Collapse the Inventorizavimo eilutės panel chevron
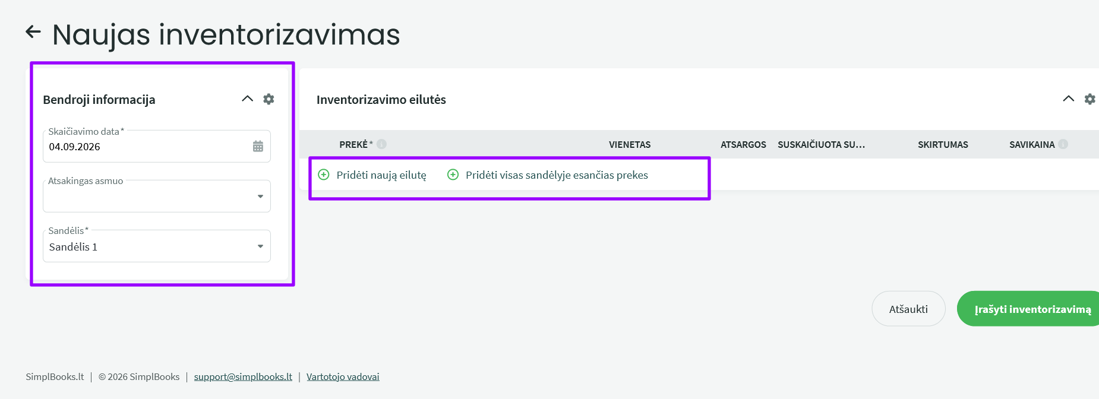1099x399 pixels. pos(1068,99)
